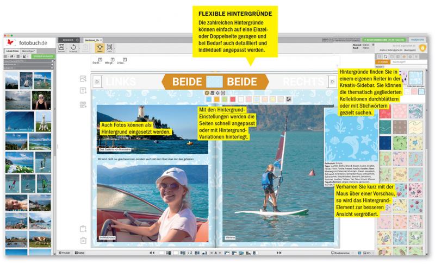
Task: Click the trash icon beside the page
Action: (x=83, y=240)
